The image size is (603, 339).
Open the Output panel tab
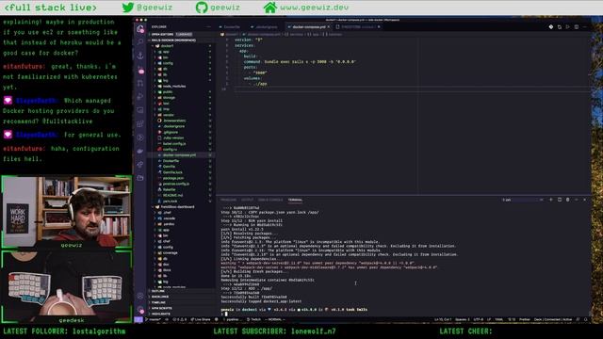(x=247, y=200)
